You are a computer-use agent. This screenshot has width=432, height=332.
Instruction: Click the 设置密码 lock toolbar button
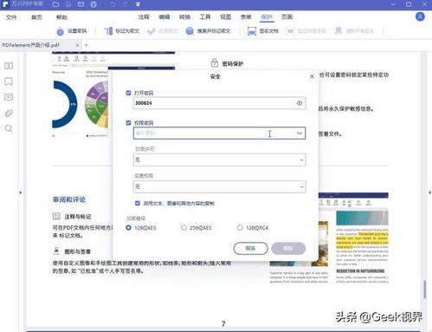coord(72,31)
